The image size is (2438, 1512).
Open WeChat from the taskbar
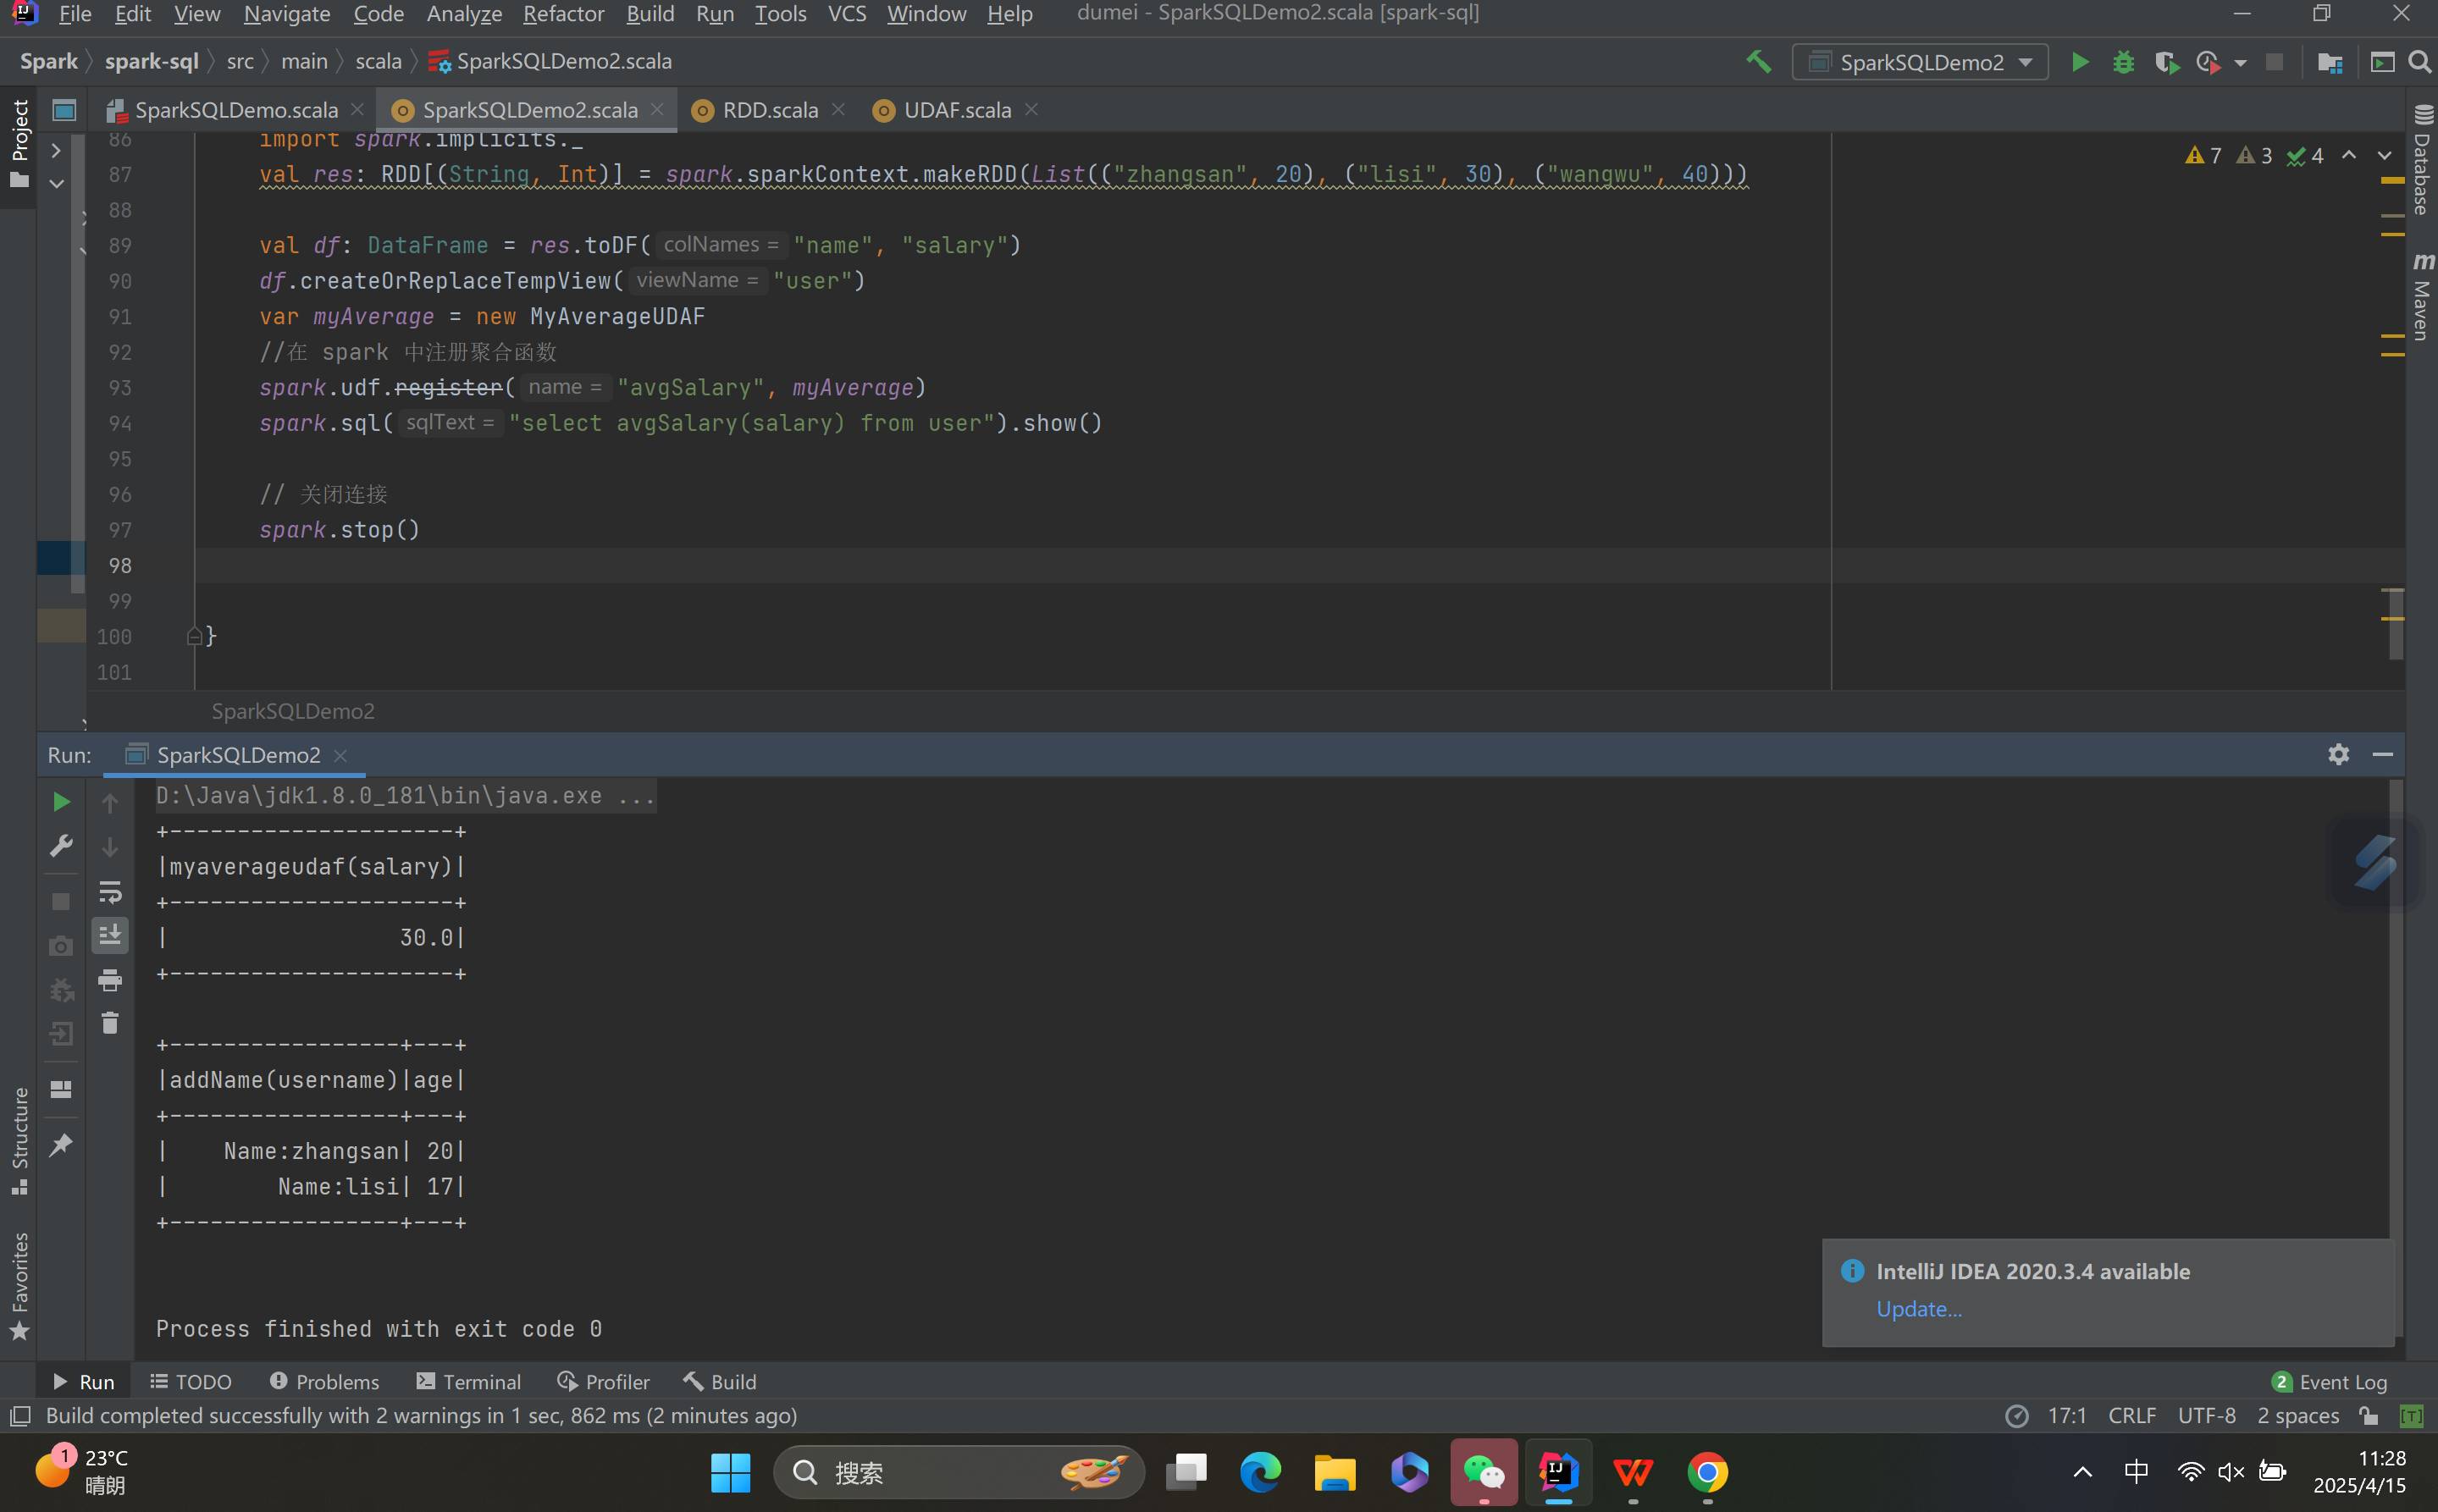[x=1483, y=1472]
